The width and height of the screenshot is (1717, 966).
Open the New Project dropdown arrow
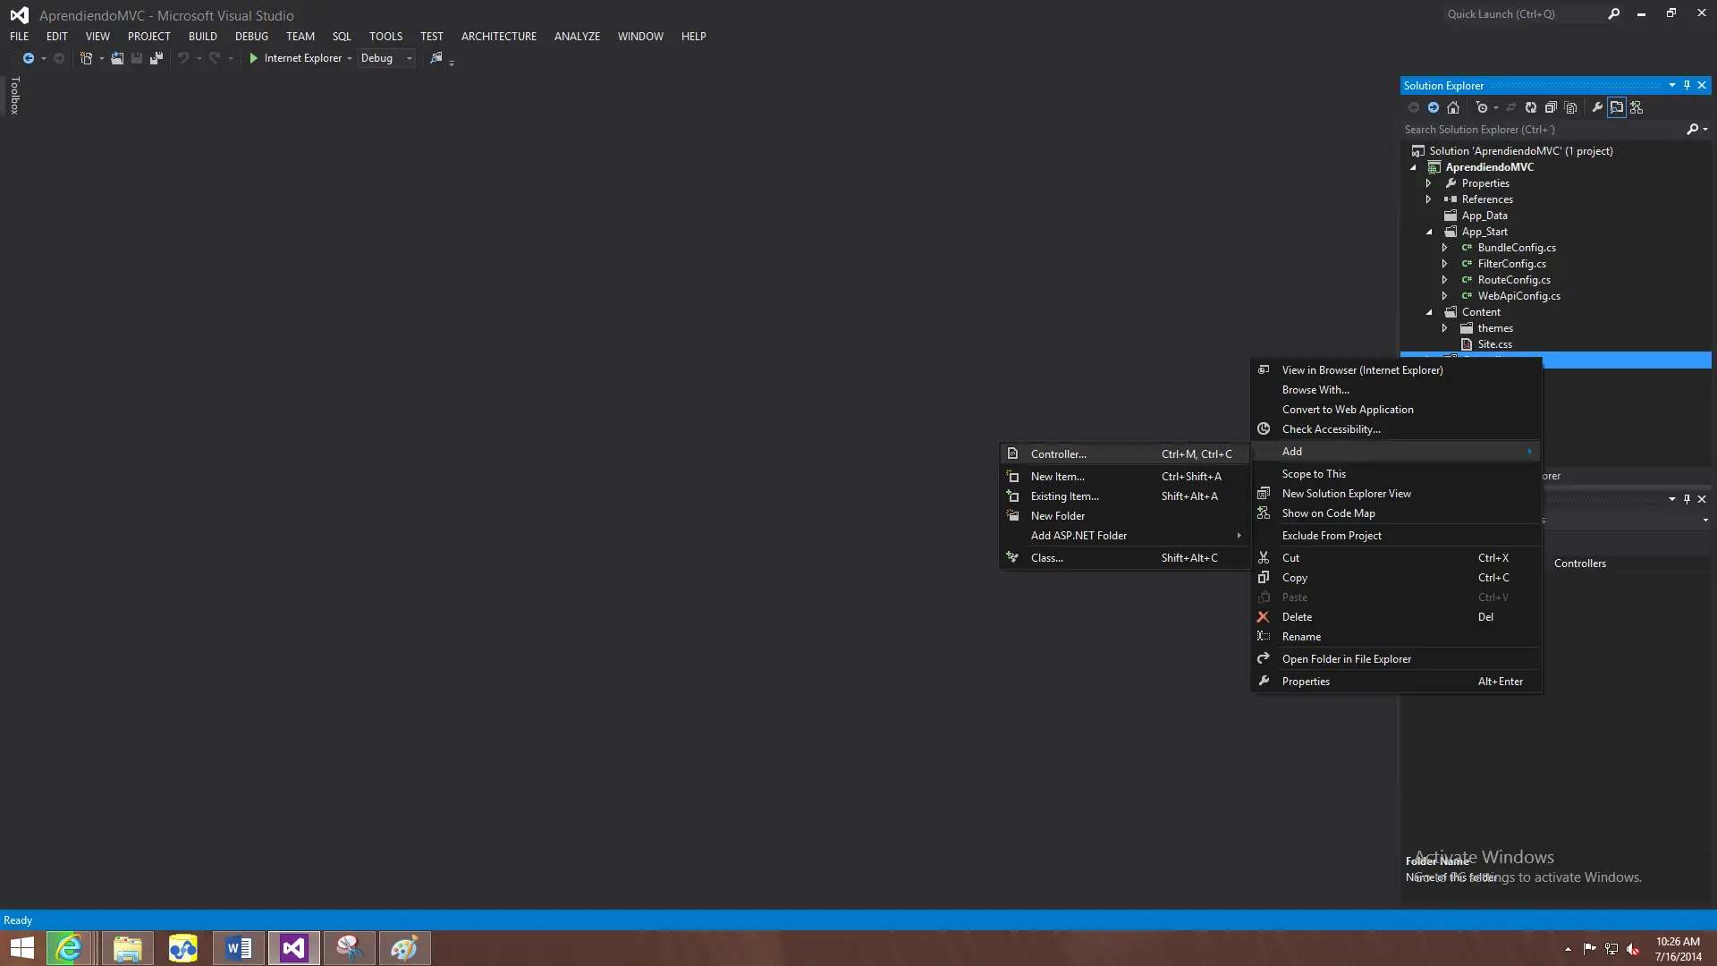click(101, 59)
